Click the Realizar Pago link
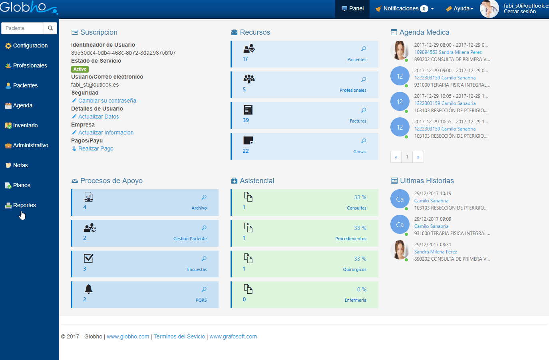 coord(96,148)
